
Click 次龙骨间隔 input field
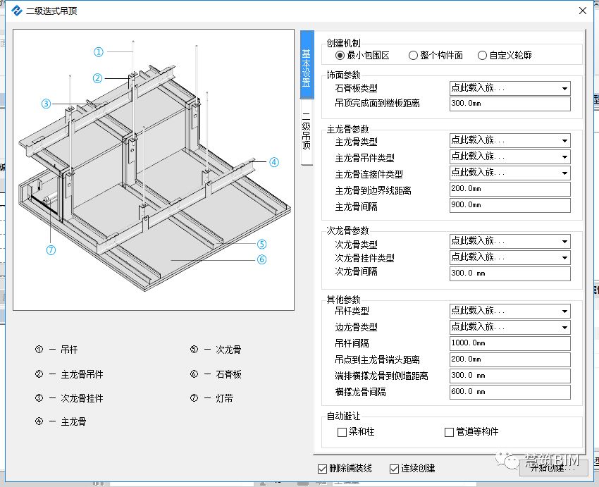510,274
